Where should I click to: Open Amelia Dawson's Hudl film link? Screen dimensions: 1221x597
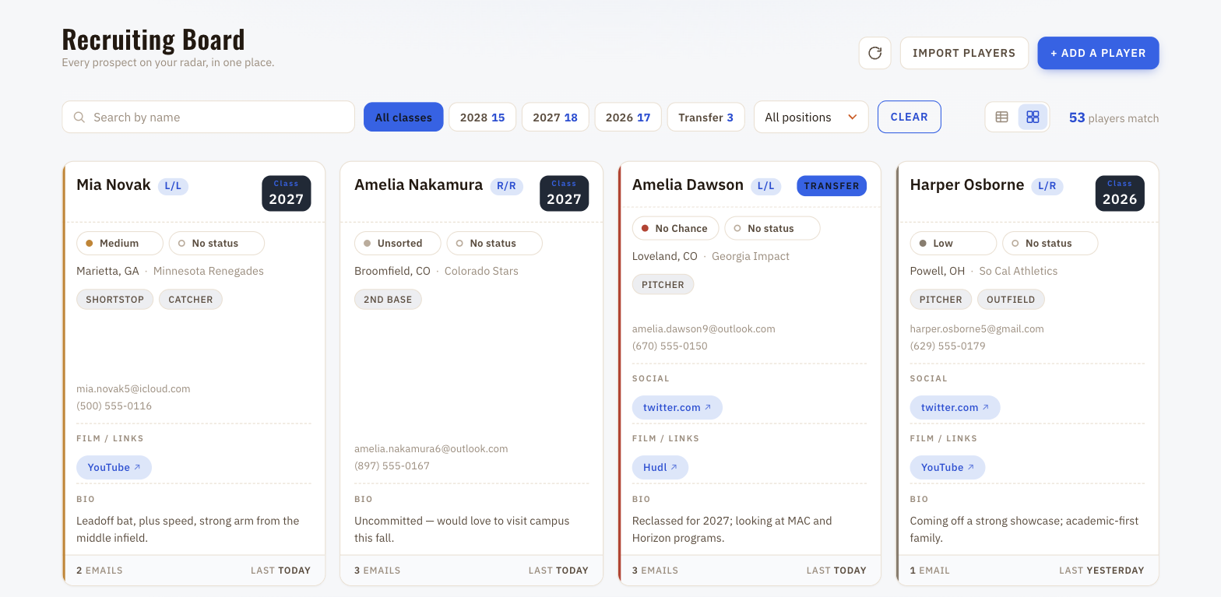pyautogui.click(x=660, y=467)
